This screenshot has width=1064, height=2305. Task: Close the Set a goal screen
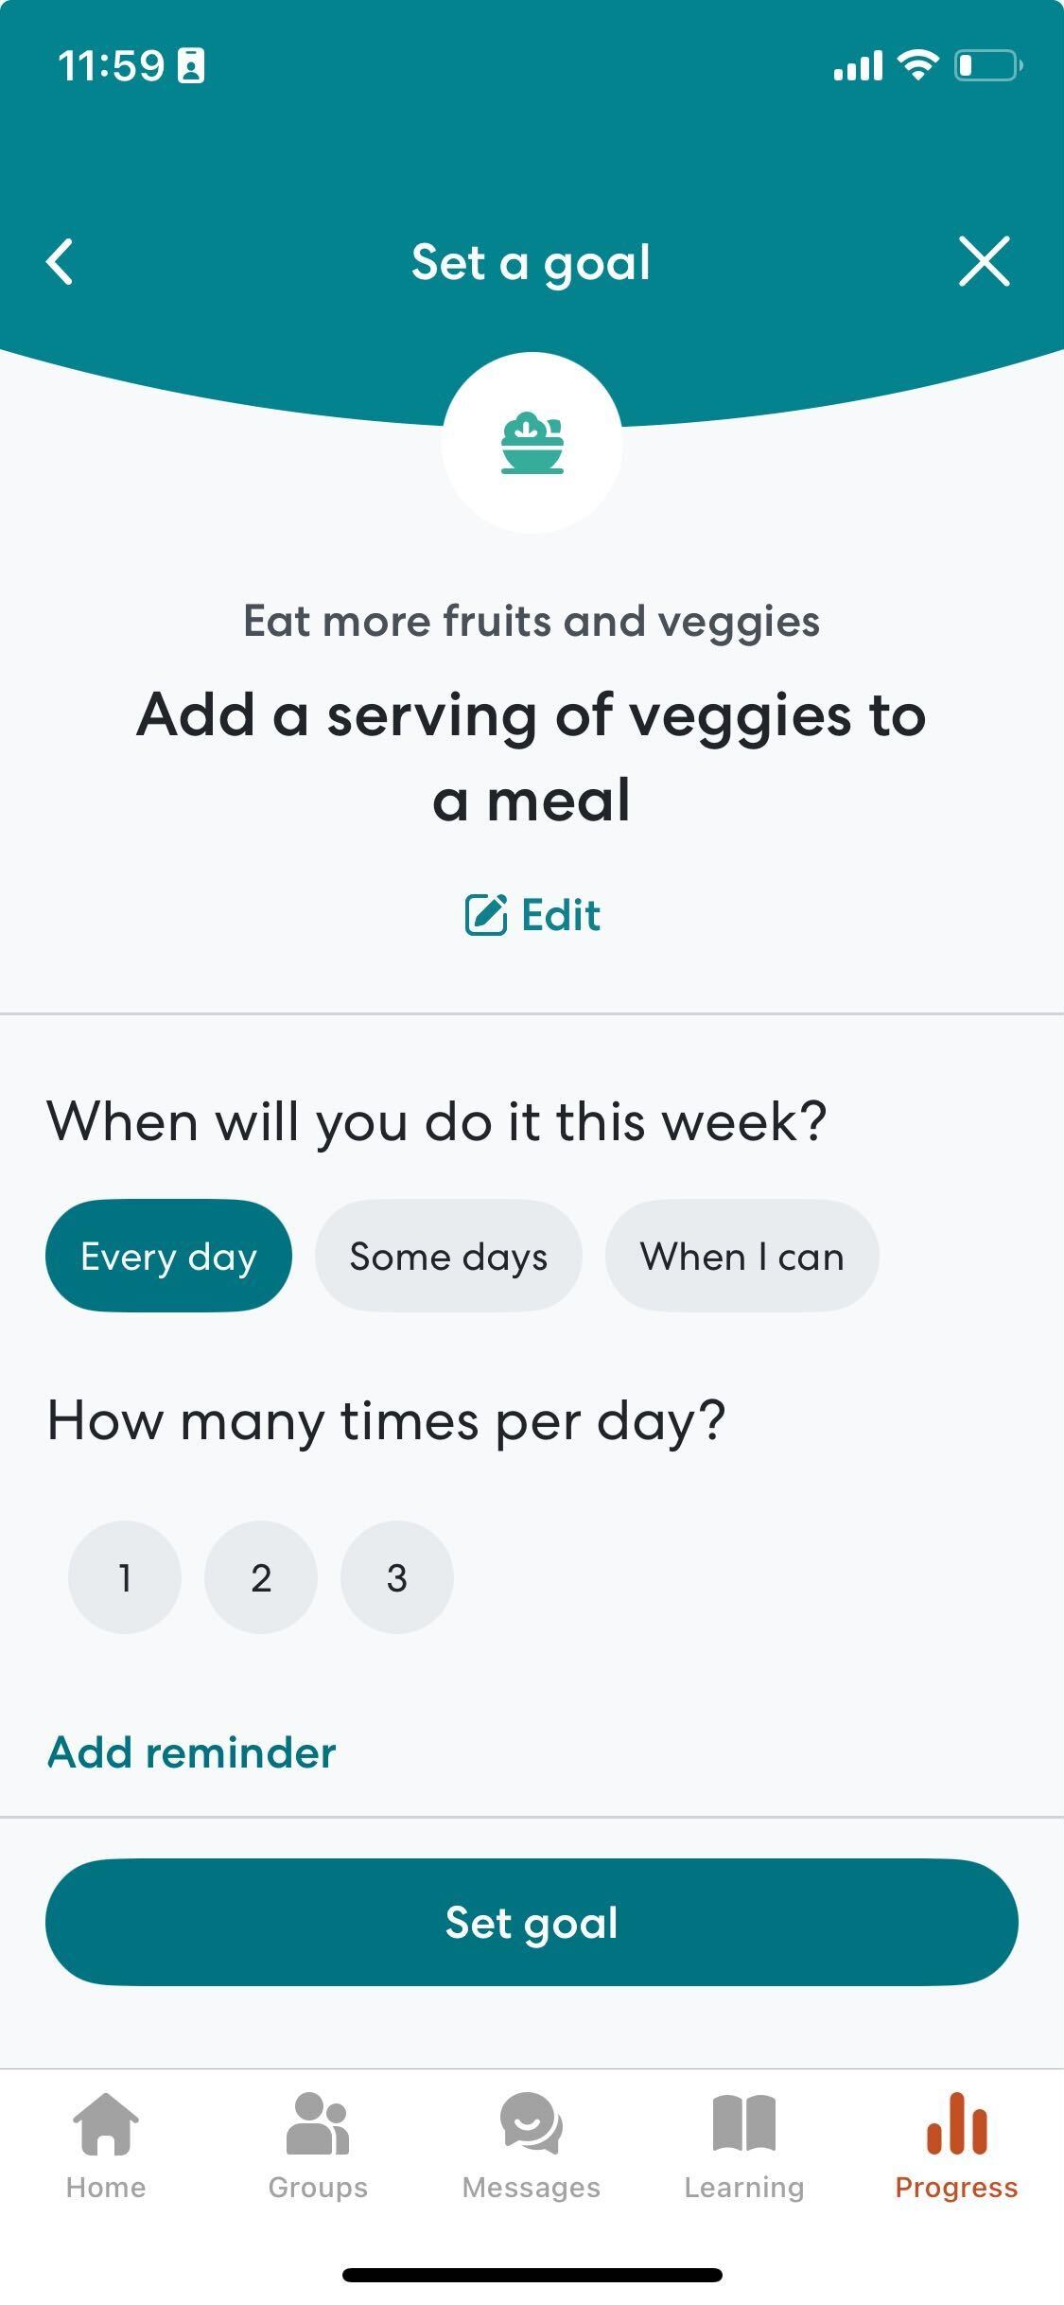(x=985, y=261)
